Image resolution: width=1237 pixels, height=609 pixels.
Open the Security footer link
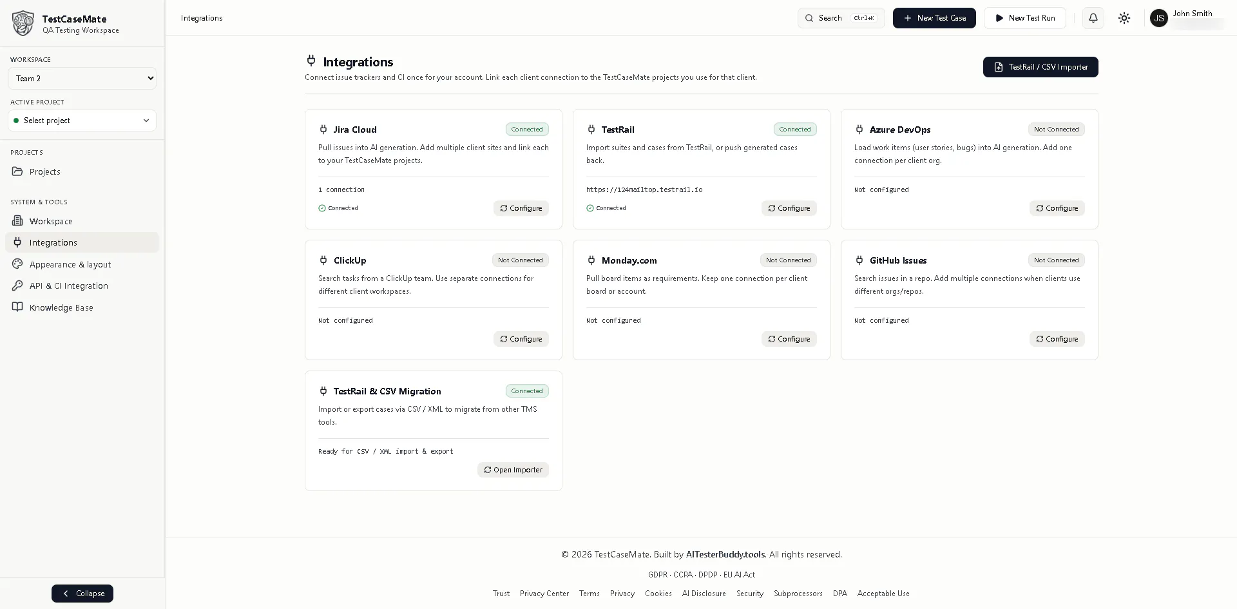[750, 594]
